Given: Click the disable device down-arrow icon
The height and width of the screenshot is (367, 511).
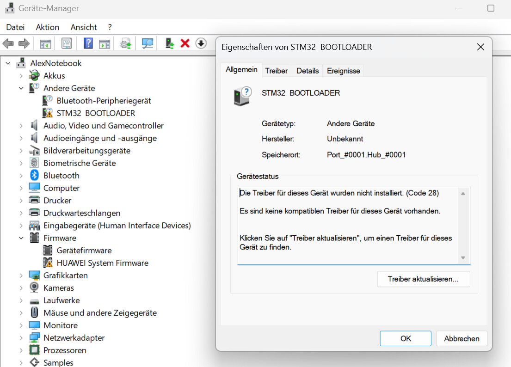Looking at the screenshot, I should [200, 43].
